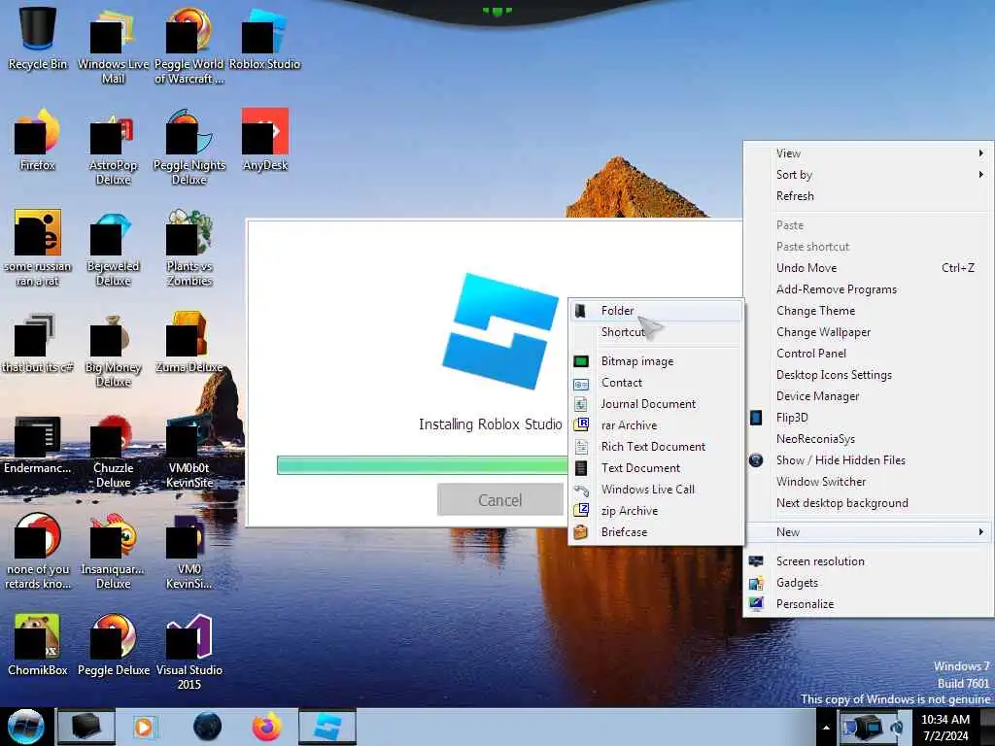Image resolution: width=995 pixels, height=746 pixels.
Task: Open the Windows Start orb
Action: pos(25,727)
